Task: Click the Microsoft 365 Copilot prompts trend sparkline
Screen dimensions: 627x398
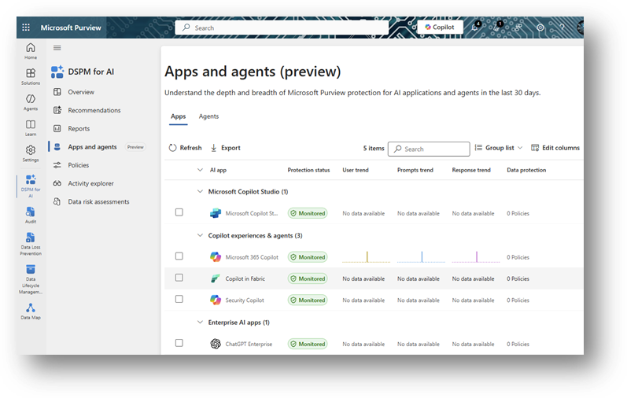Action: (421, 256)
